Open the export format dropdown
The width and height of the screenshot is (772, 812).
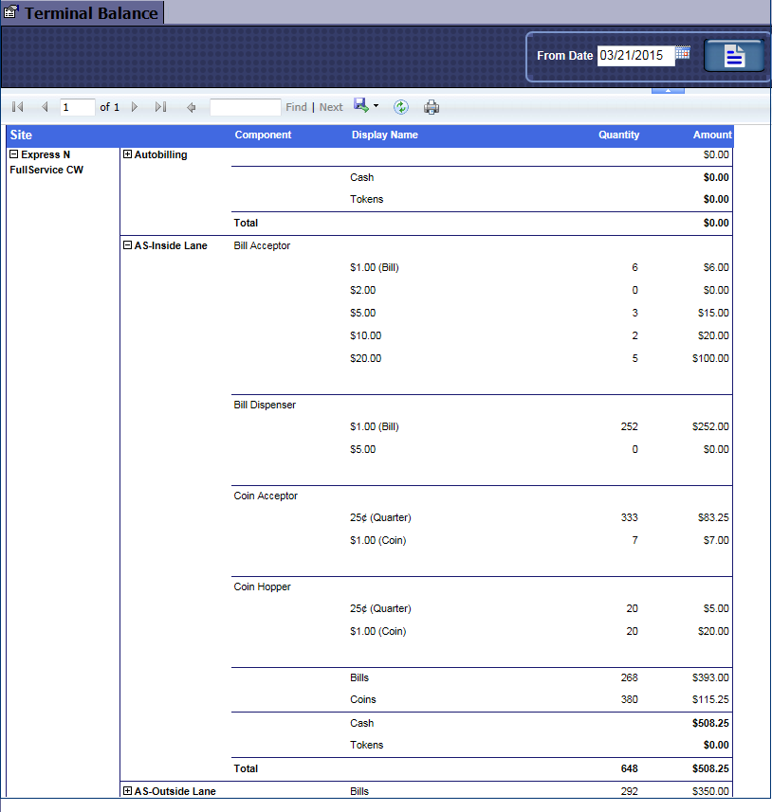(x=376, y=106)
